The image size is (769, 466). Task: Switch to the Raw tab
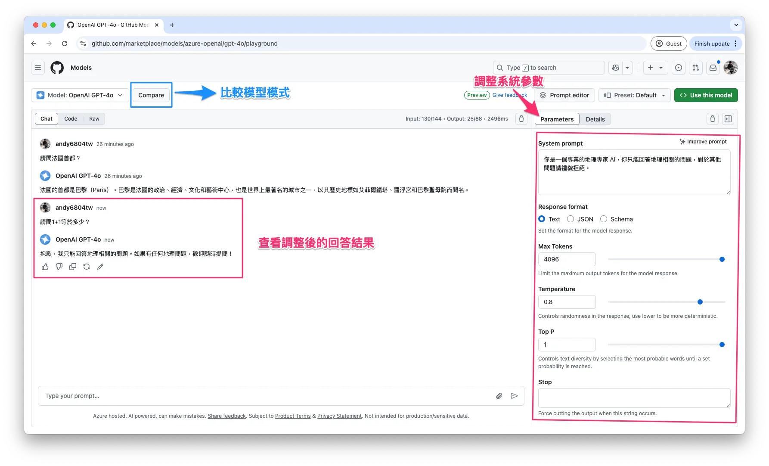94,119
